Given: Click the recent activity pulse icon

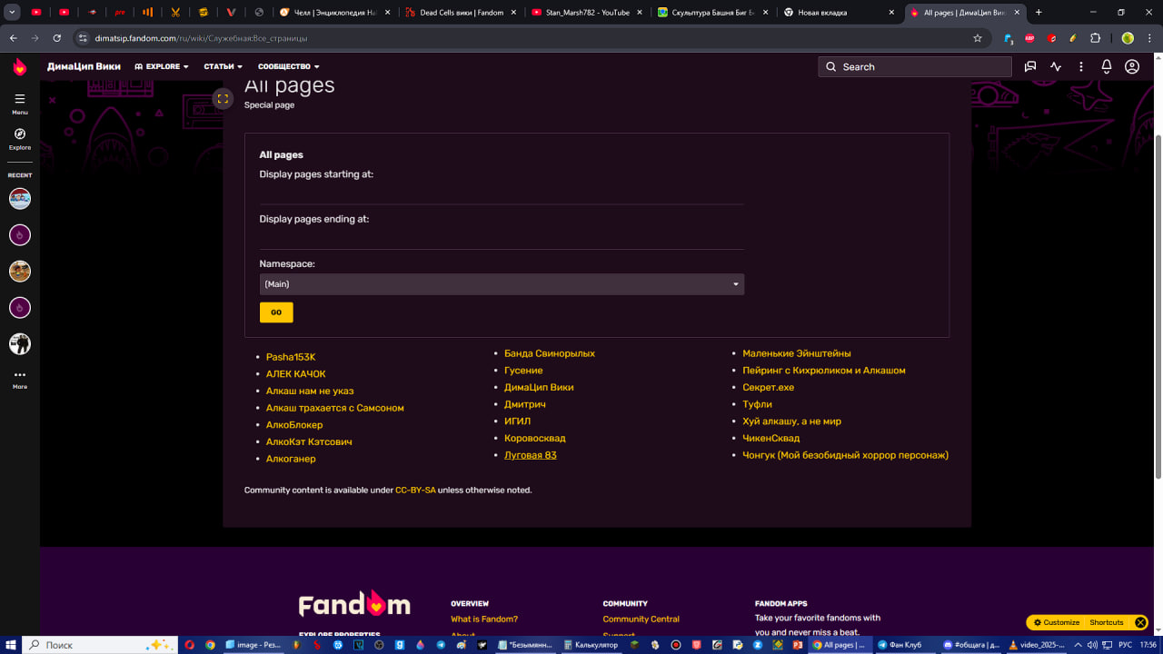Looking at the screenshot, I should click(1056, 66).
